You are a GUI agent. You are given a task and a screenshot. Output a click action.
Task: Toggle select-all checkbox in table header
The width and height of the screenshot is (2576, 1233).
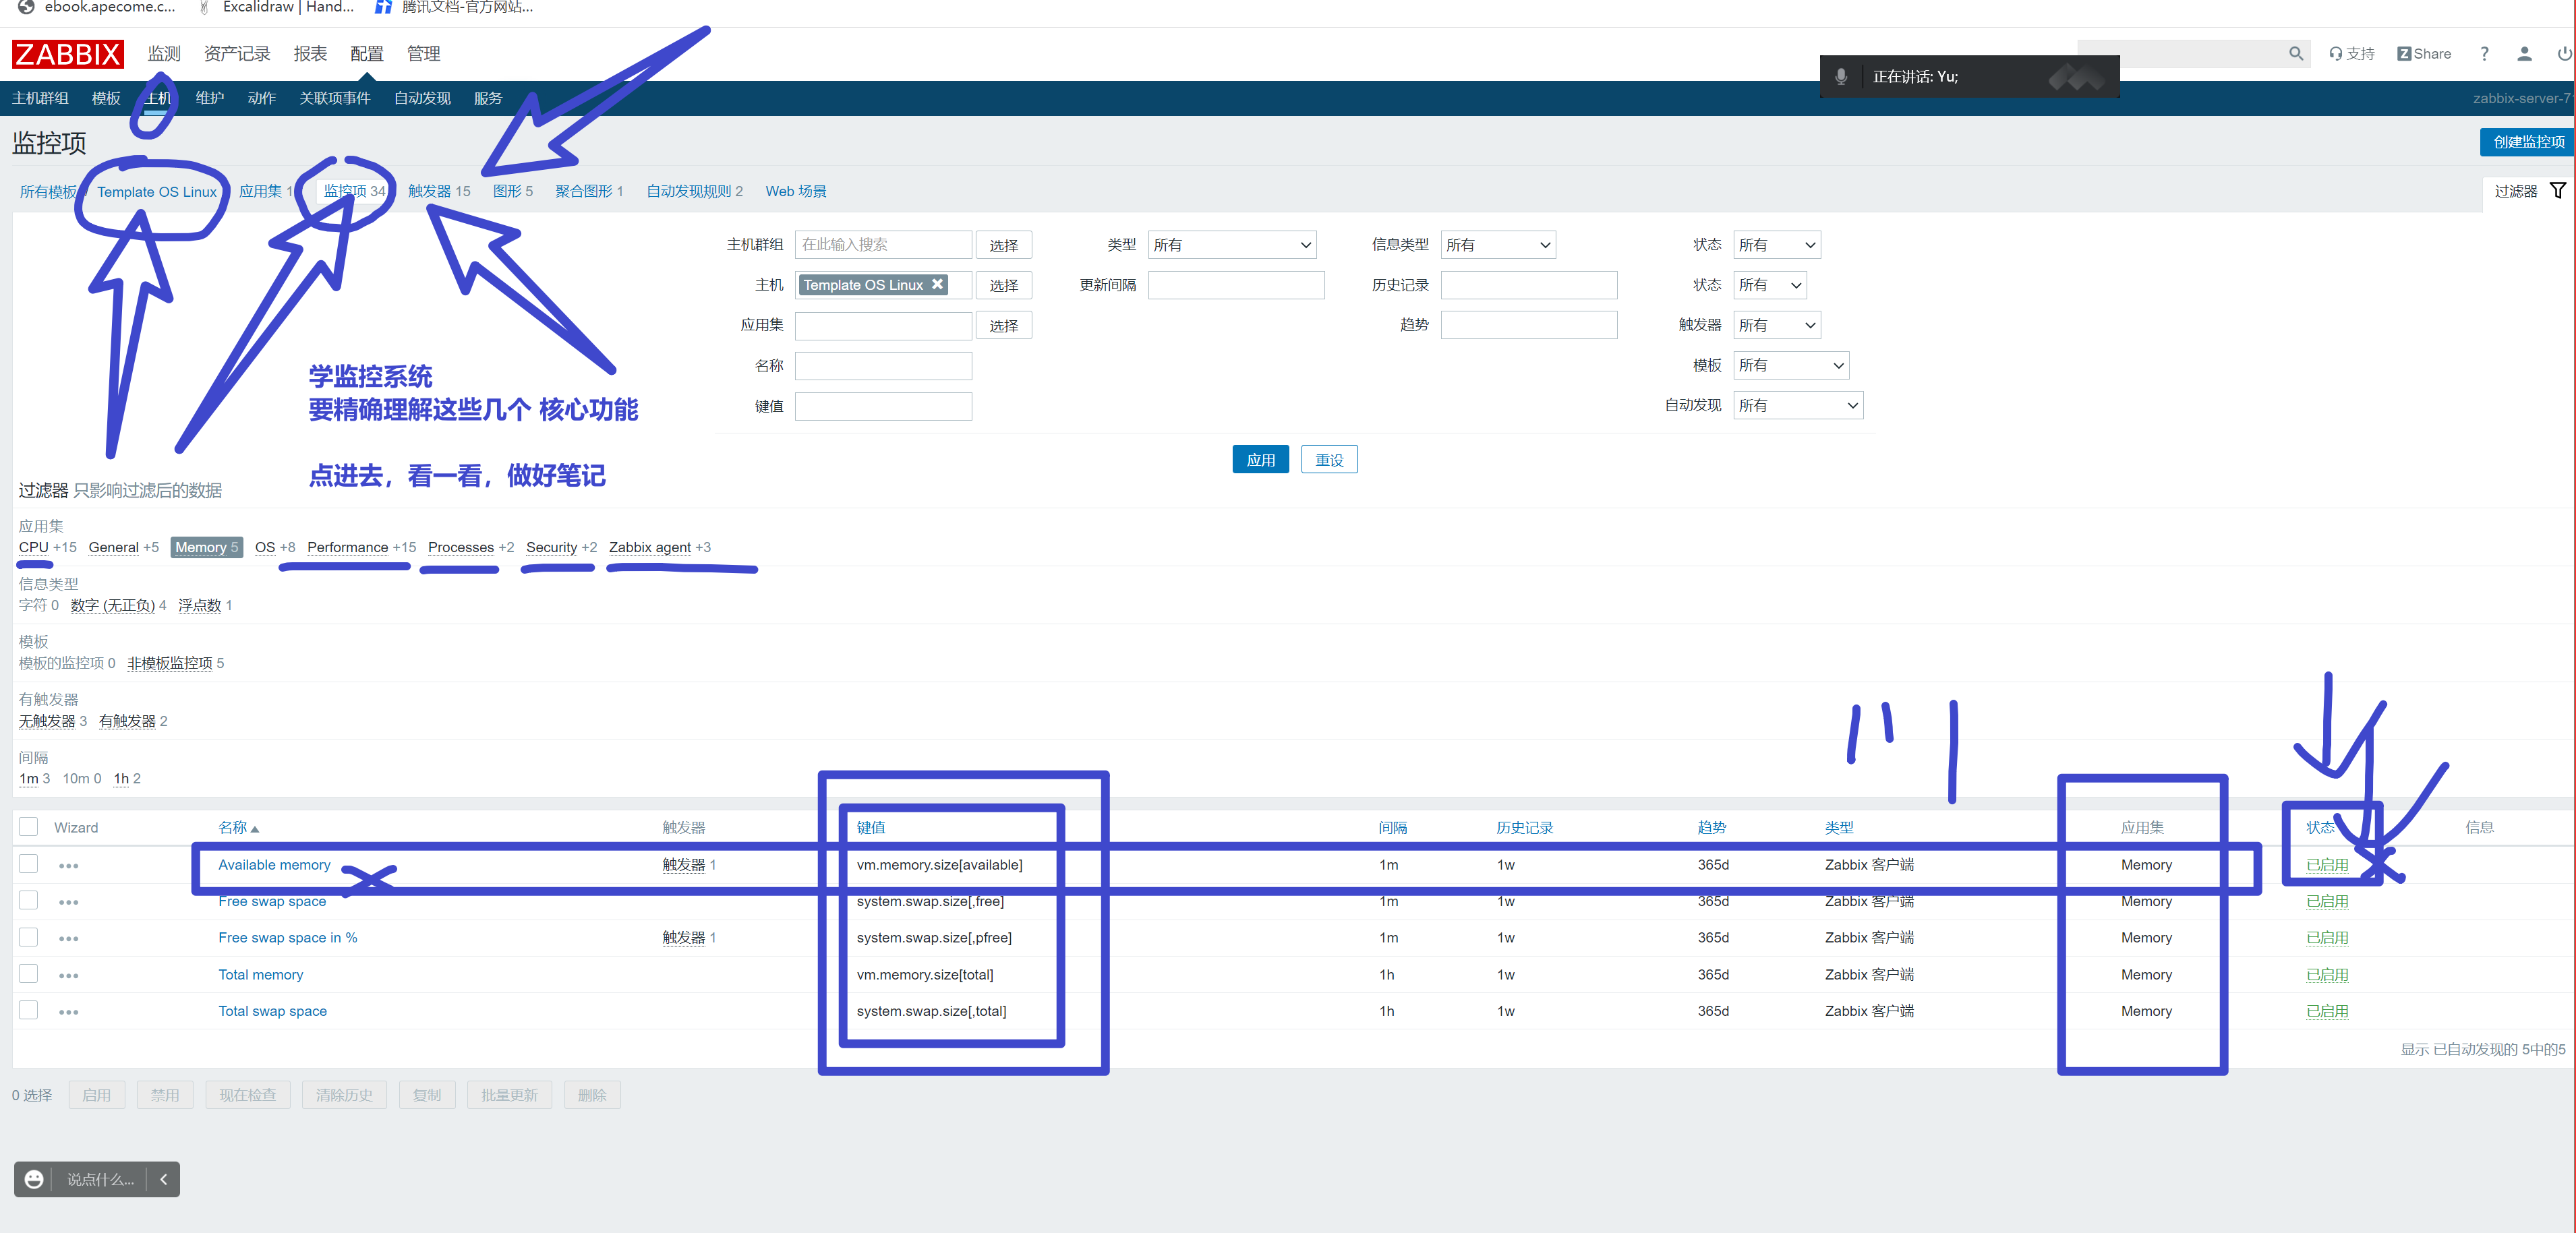coord(29,827)
